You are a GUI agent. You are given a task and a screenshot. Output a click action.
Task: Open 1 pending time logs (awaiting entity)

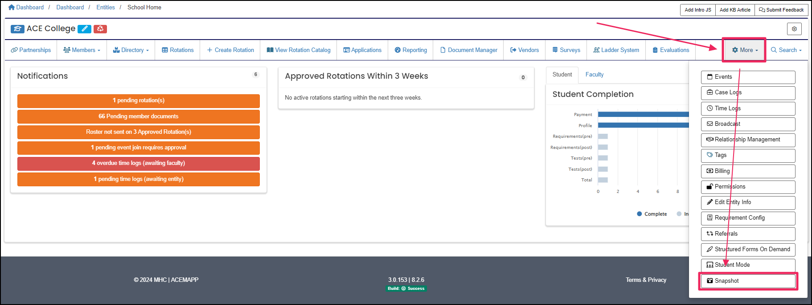point(139,179)
